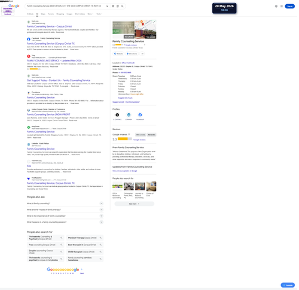Expand 'What are the 4 types of family therapy?'
This screenshot has height=290, width=299.
(x=65, y=209)
